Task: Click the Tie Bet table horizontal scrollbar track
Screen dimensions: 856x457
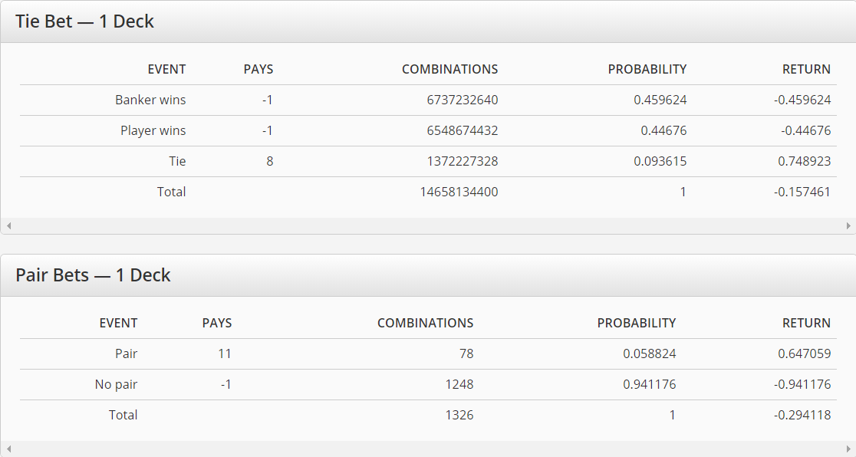Action: coord(428,226)
